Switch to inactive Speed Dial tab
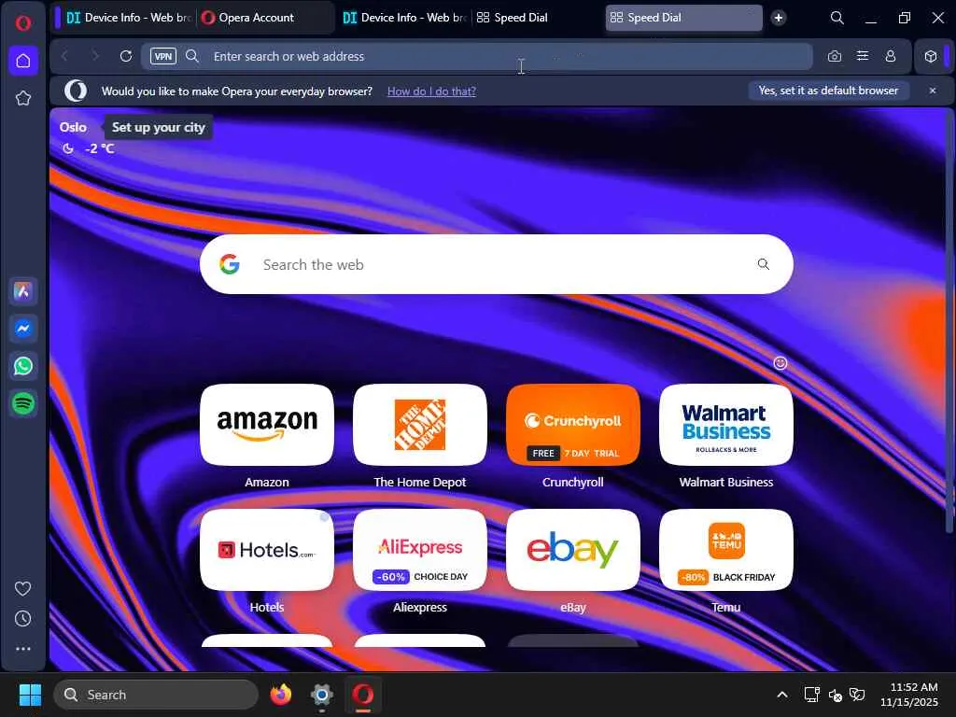Screen dimensions: 956x717 (537, 18)
